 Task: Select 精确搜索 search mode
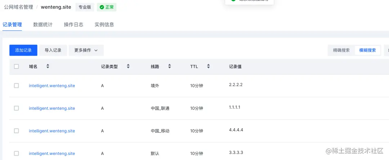point(341,50)
